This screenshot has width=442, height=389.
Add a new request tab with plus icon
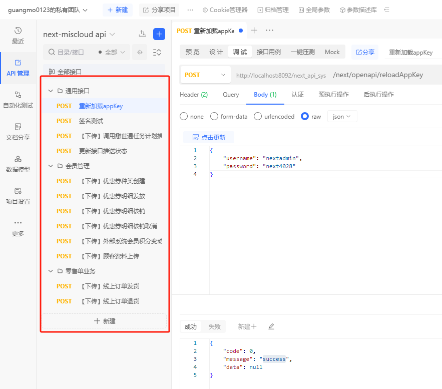[x=254, y=30]
